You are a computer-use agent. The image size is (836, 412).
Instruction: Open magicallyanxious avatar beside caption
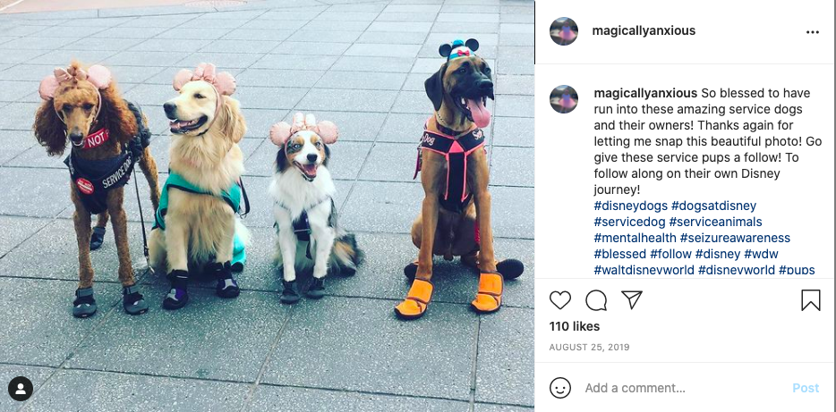click(564, 99)
